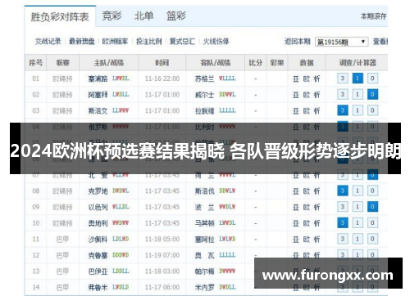Click the 11-18 05:00 time cell
The height and width of the screenshot is (296, 410).
[162, 240]
